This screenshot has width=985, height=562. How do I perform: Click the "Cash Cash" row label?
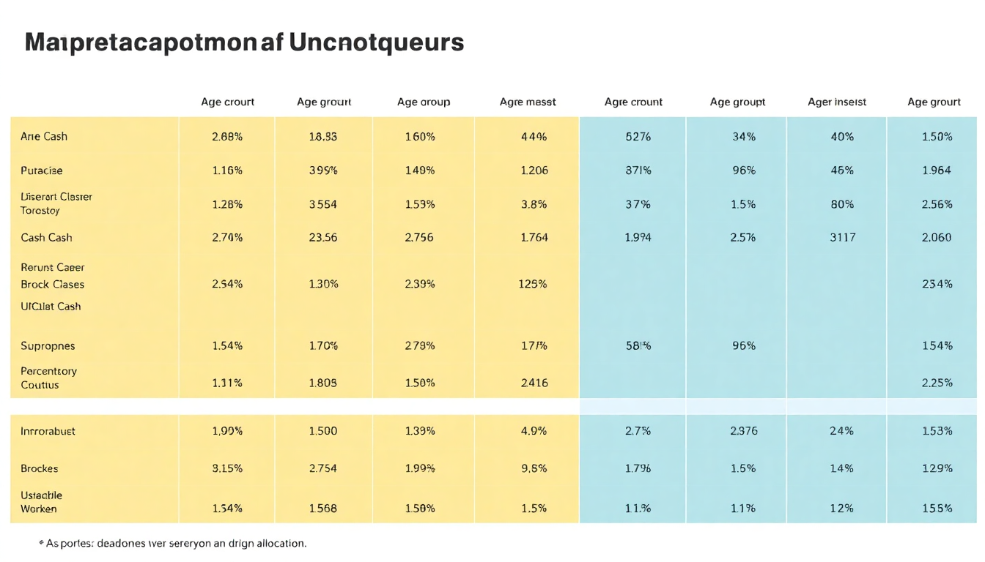tap(46, 237)
